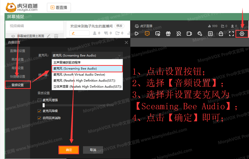The image size is (249, 159).
Task: Click the orange 确定 button
Action: click(69, 150)
